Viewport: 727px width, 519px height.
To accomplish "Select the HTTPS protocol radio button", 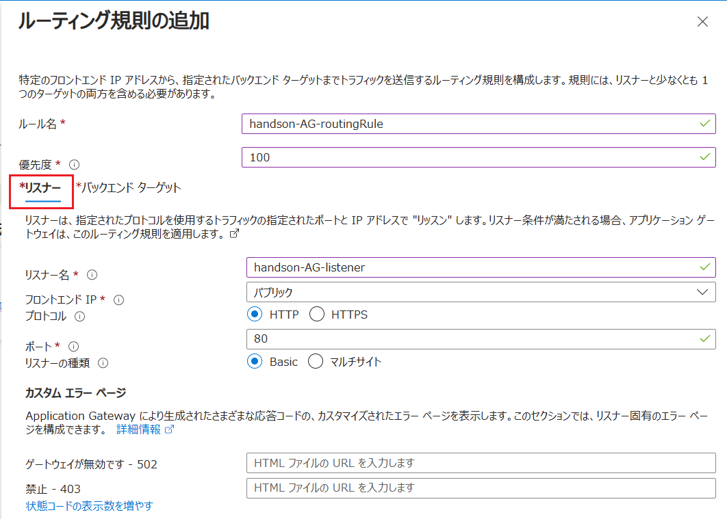I will 317,315.
